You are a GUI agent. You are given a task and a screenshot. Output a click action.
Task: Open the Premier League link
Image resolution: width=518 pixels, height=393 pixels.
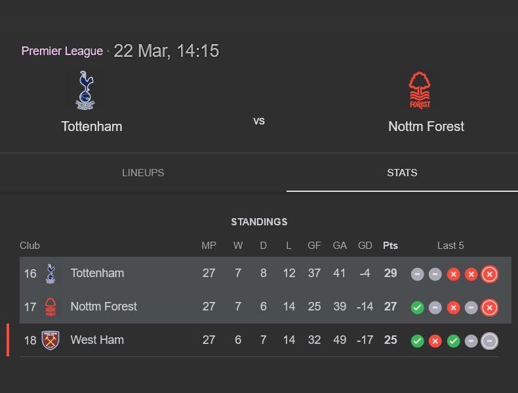tap(62, 51)
